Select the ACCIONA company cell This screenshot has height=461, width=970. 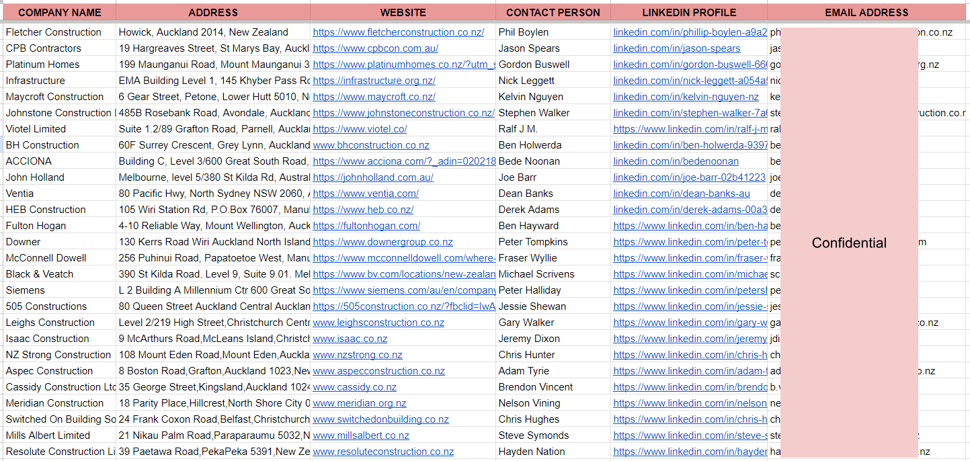pyautogui.click(x=58, y=161)
